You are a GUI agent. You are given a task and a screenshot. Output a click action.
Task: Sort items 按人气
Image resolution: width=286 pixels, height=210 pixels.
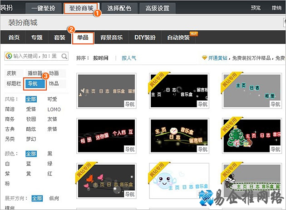129,58
